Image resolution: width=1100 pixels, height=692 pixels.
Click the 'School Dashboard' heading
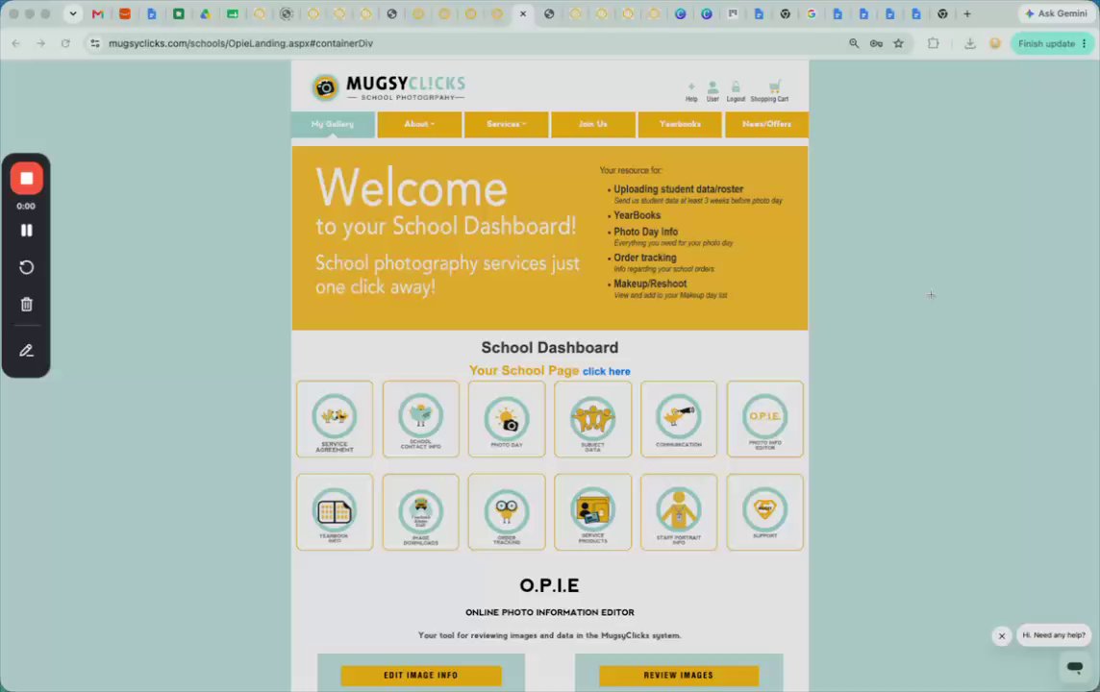pos(550,348)
